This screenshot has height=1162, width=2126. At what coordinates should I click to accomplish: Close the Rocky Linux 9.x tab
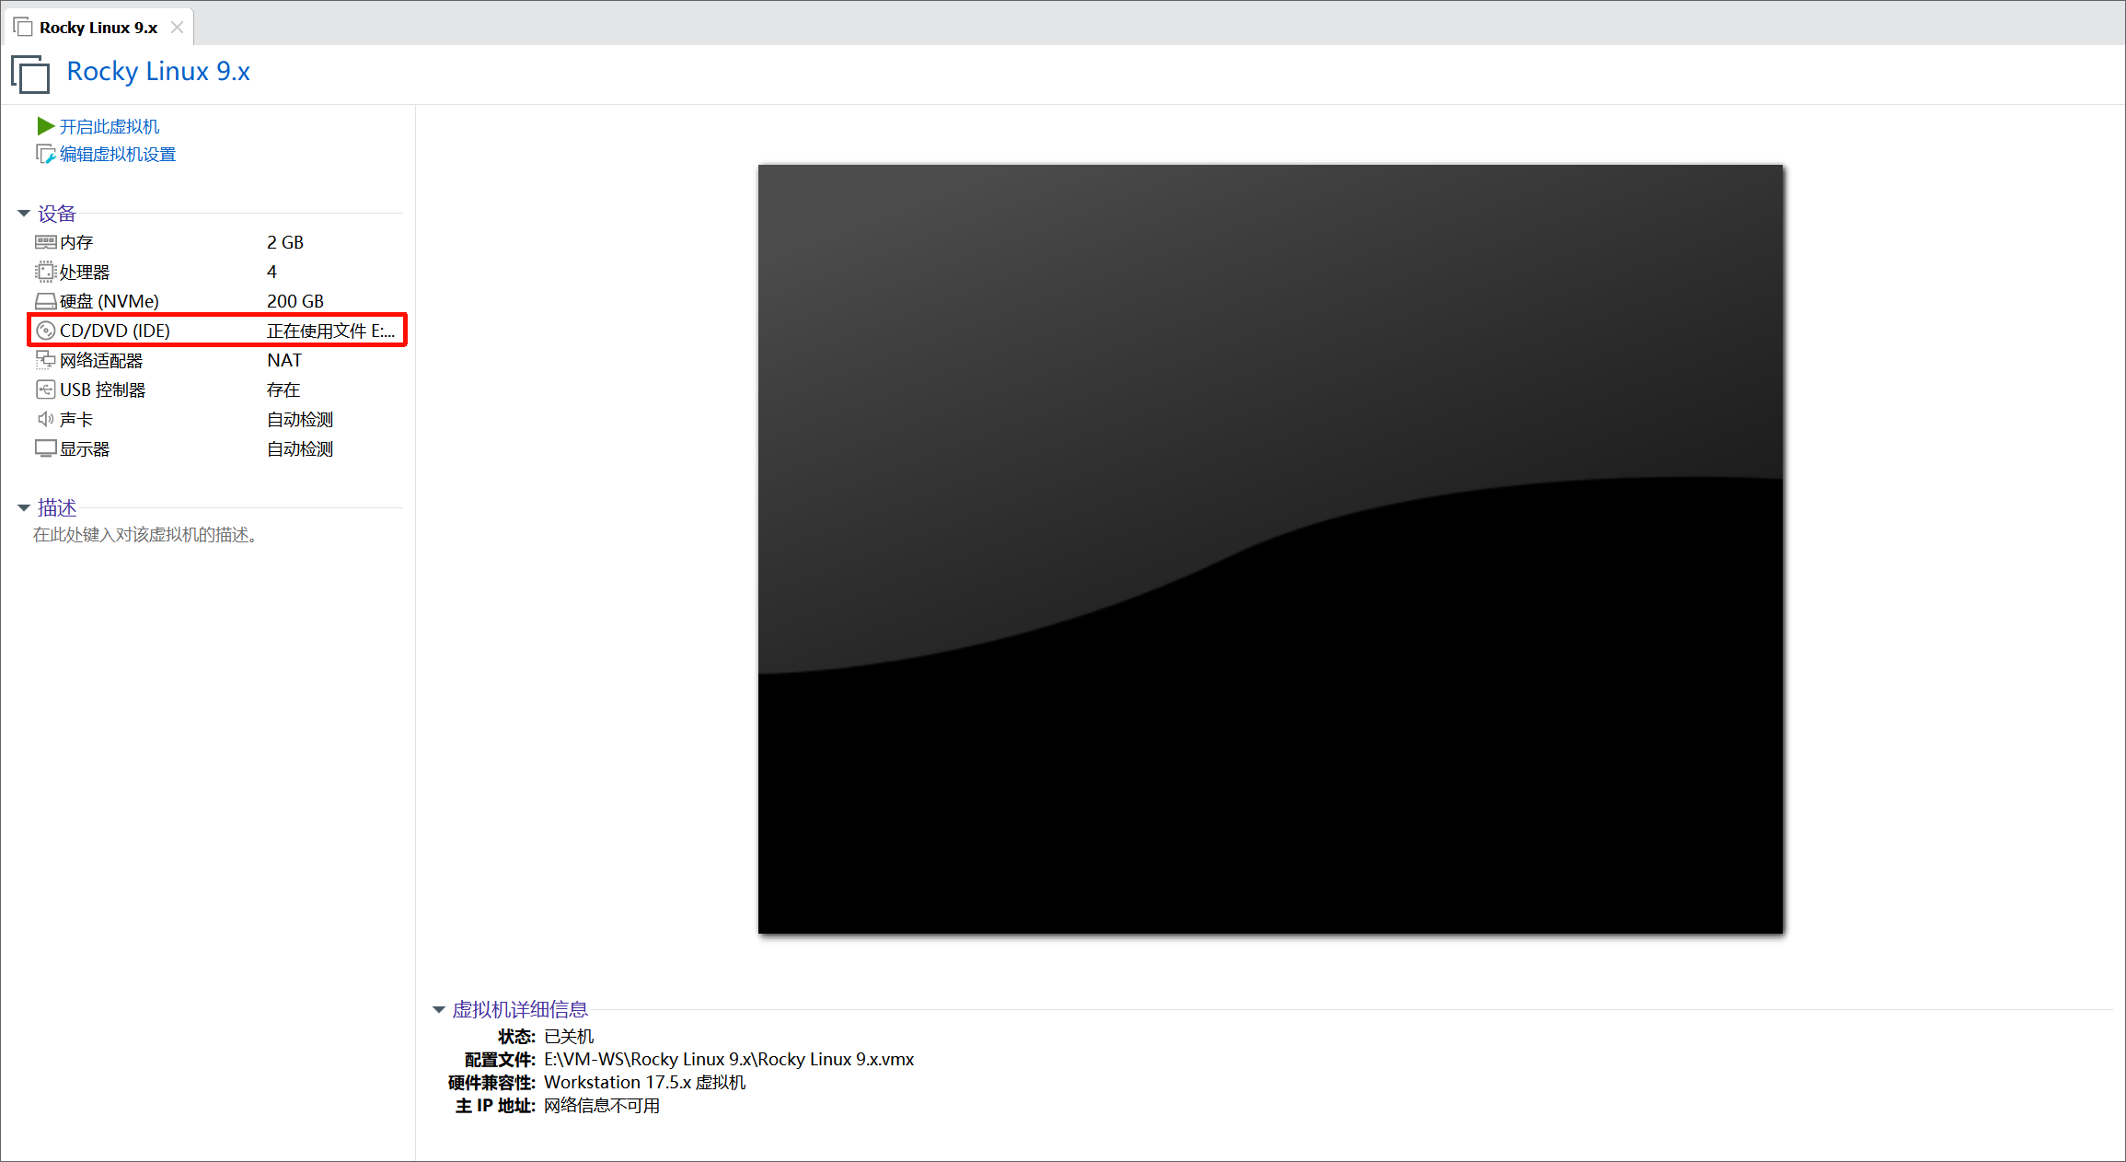coord(177,28)
